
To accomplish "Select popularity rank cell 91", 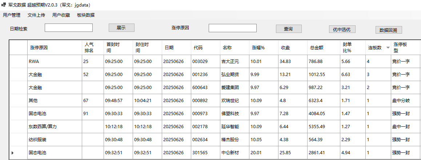I will click(x=93, y=113).
